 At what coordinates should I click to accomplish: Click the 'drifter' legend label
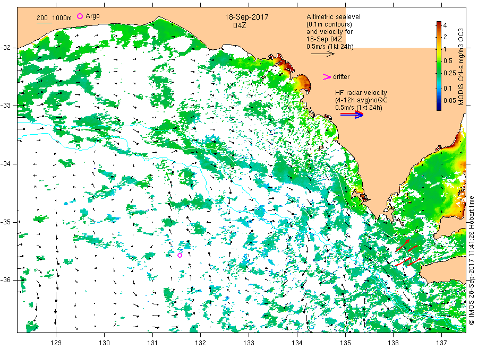[341, 77]
